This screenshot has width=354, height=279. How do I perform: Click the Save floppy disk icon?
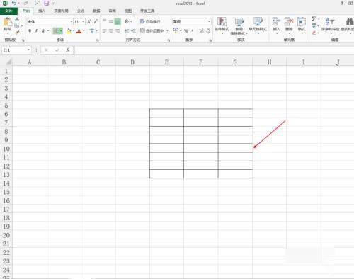point(47,4)
